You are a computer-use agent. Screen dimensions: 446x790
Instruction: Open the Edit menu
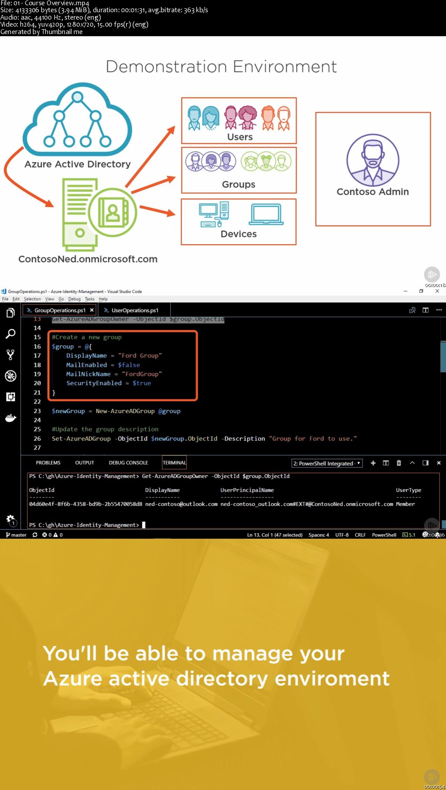point(16,299)
